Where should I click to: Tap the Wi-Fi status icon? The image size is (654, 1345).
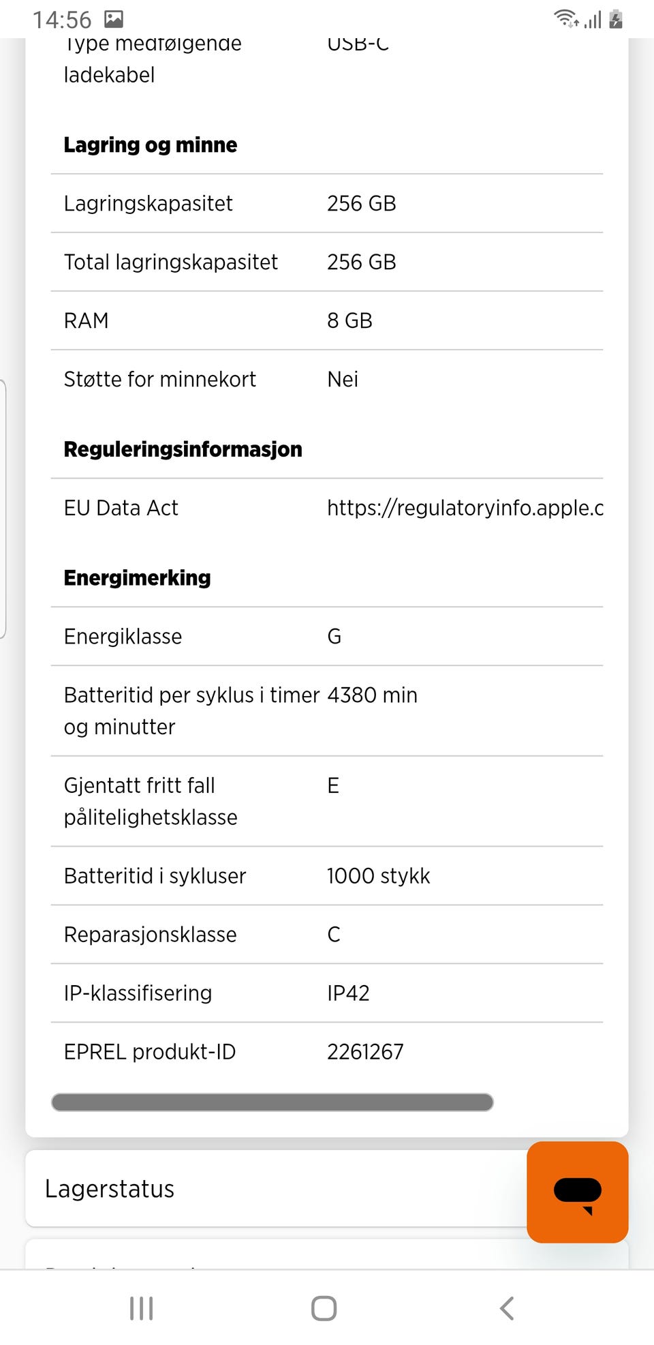pos(565,19)
